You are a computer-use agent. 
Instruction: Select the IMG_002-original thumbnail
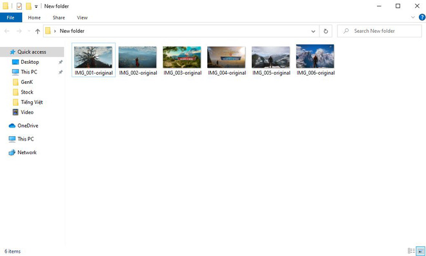pyautogui.click(x=137, y=57)
